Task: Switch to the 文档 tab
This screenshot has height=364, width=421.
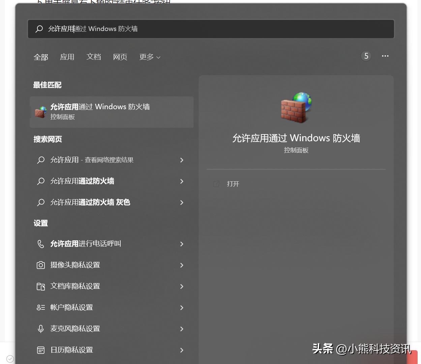Action: 94,57
